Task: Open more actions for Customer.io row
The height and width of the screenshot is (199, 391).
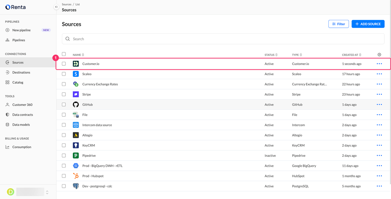Action: coord(379,64)
